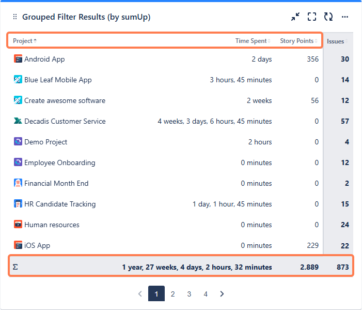This screenshot has width=362, height=310.
Task: Open gadget in fullscreen view
Action: tap(312, 17)
